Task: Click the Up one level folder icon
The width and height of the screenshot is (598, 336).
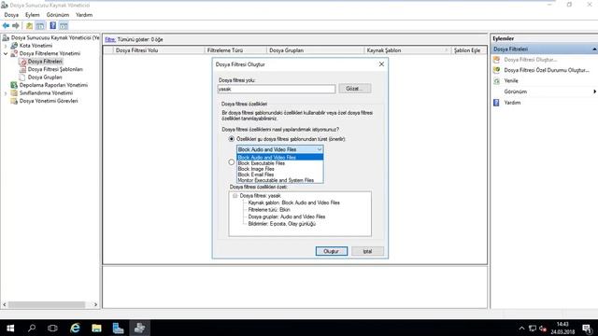Action: coord(29,26)
